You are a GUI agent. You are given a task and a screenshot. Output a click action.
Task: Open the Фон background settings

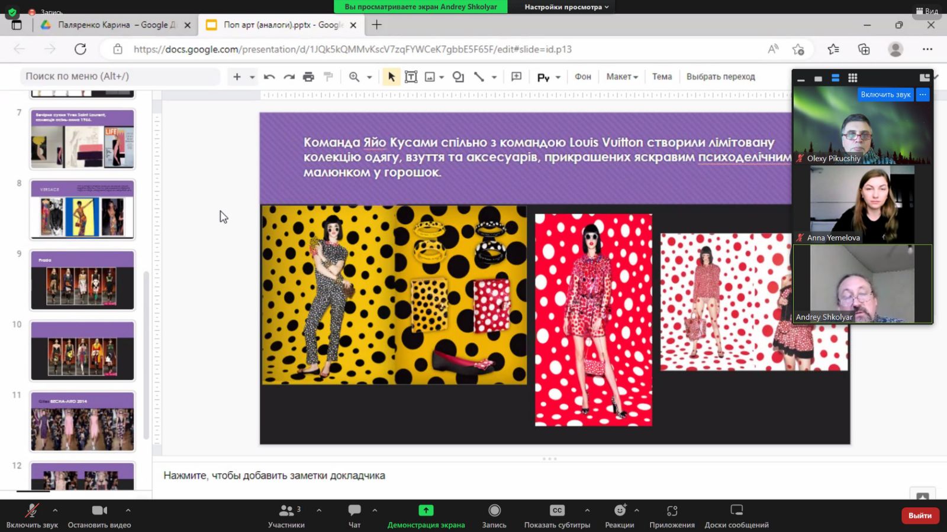click(583, 77)
